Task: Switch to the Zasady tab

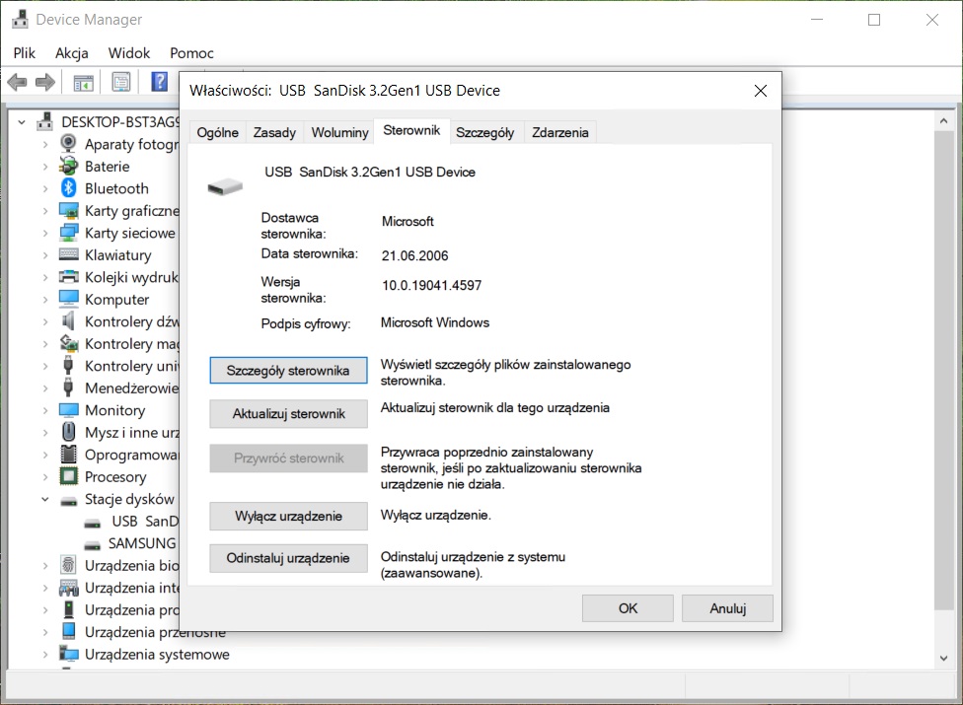Action: click(x=274, y=132)
